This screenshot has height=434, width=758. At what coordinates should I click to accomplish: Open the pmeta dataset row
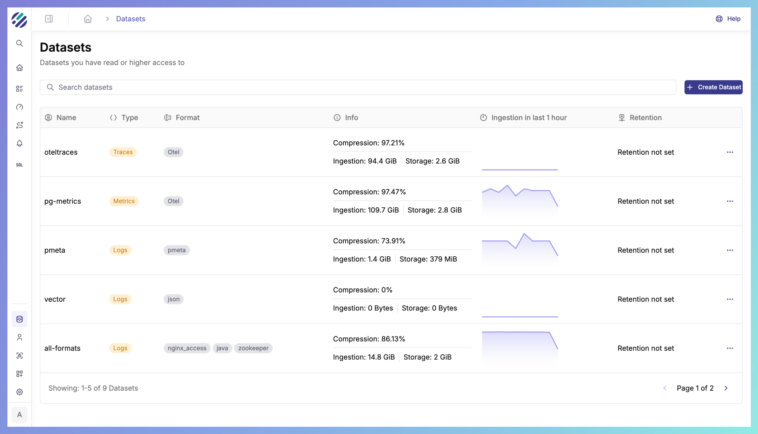coord(55,250)
